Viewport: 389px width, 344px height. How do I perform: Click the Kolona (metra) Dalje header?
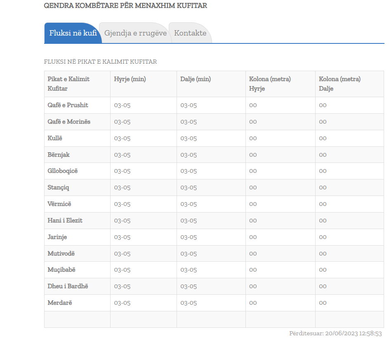tap(339, 84)
